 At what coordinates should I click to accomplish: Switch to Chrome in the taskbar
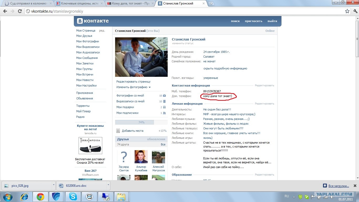click(x=40, y=197)
